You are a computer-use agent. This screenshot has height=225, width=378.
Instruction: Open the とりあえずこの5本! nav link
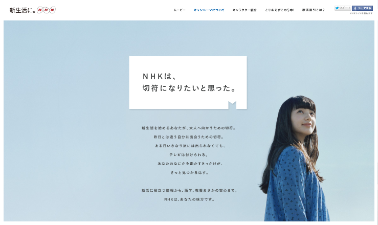(280, 10)
